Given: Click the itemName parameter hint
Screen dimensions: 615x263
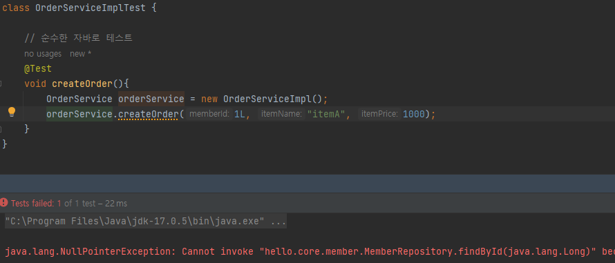Looking at the screenshot, I should click(x=281, y=114).
